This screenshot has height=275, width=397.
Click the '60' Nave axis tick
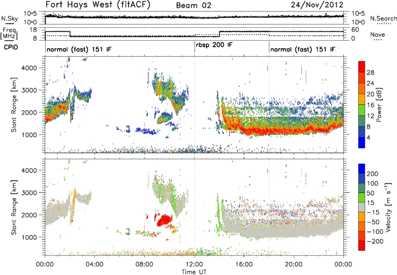click(355, 30)
